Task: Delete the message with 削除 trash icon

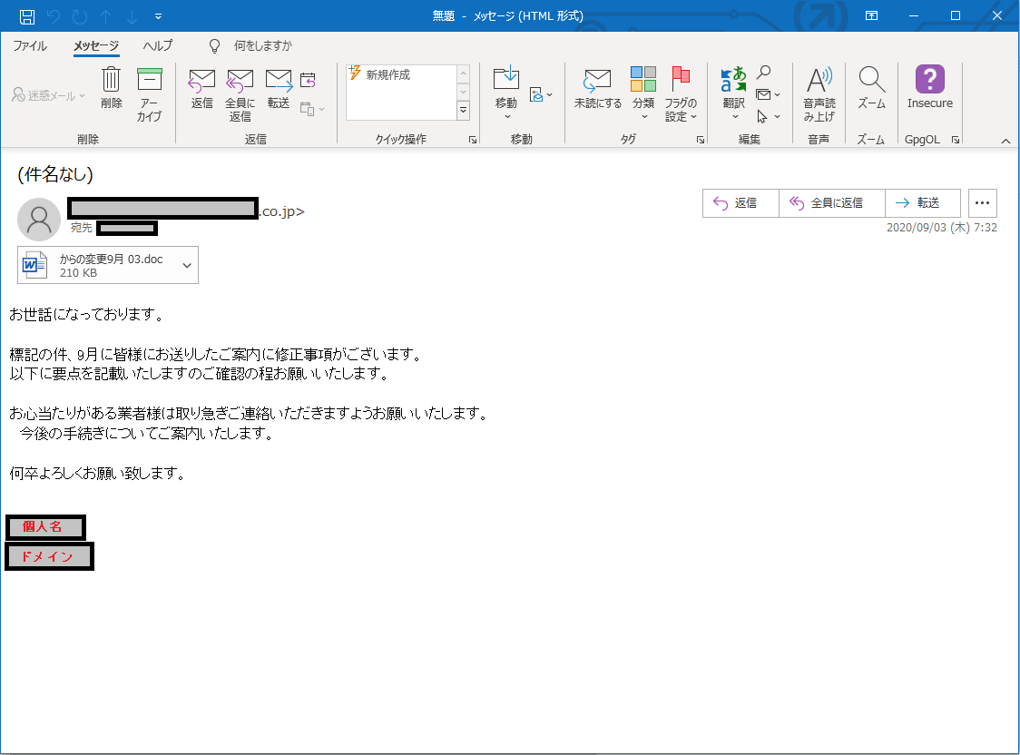Action: [112, 88]
